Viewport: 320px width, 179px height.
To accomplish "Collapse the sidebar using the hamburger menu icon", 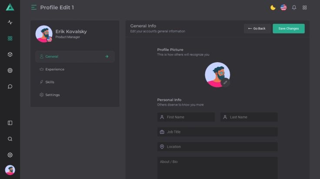I will click(34, 7).
